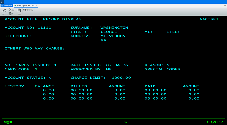Select the ESAACT@192.168.1.13 session tab
This screenshot has width=227, height=125.
(x=26, y=6)
